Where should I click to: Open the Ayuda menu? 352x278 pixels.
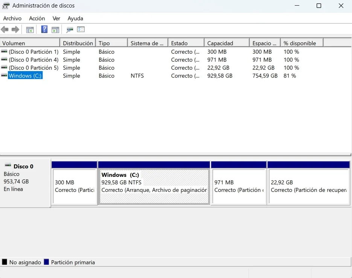click(75, 18)
